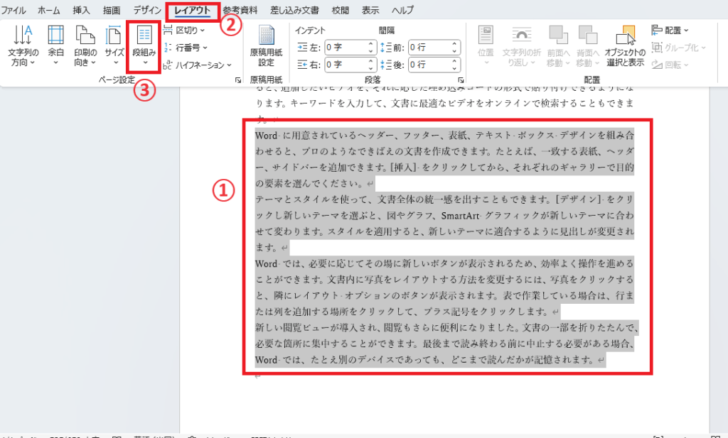Open the サイズ paper size menu
The width and height of the screenshot is (728, 438).
click(x=114, y=46)
